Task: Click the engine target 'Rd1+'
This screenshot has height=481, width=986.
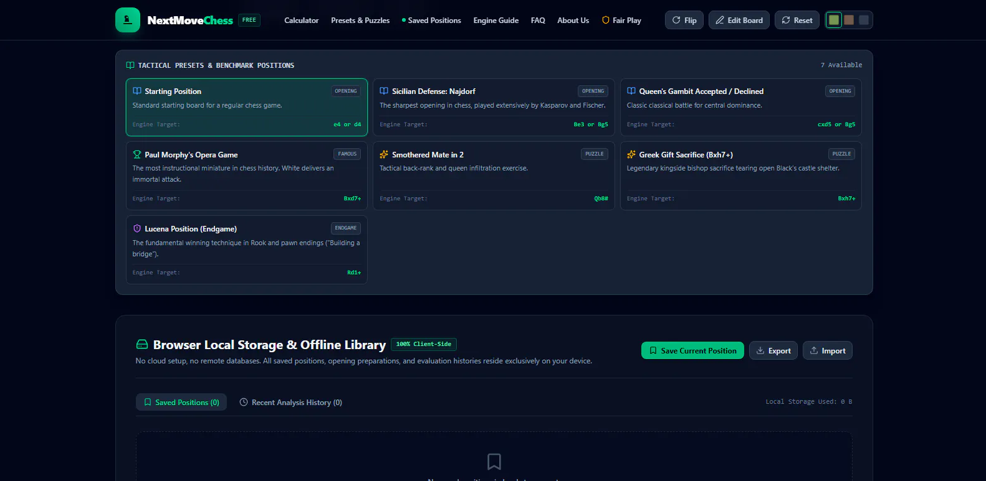Action: tap(354, 273)
